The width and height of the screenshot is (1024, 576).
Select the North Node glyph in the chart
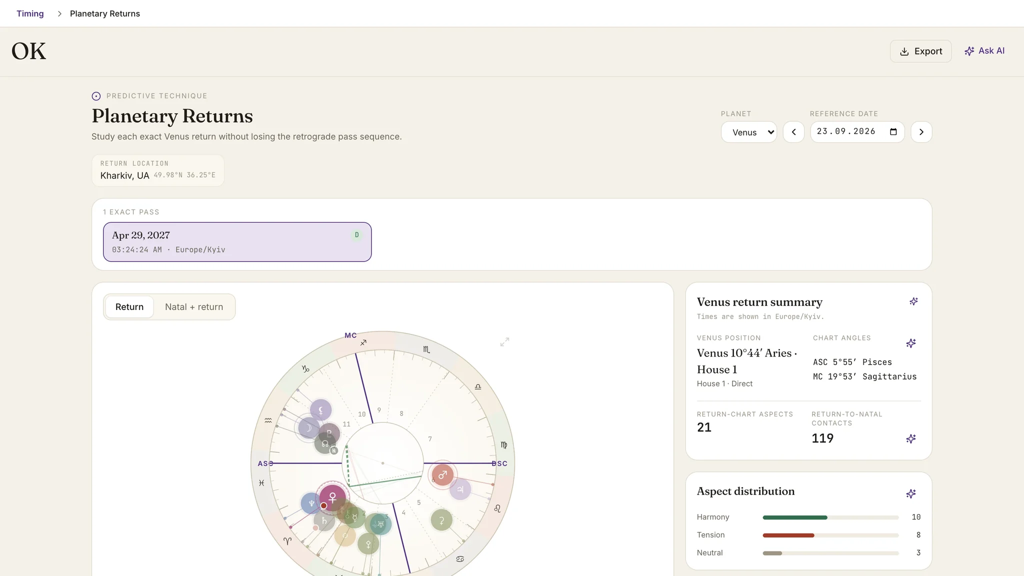[x=325, y=443]
